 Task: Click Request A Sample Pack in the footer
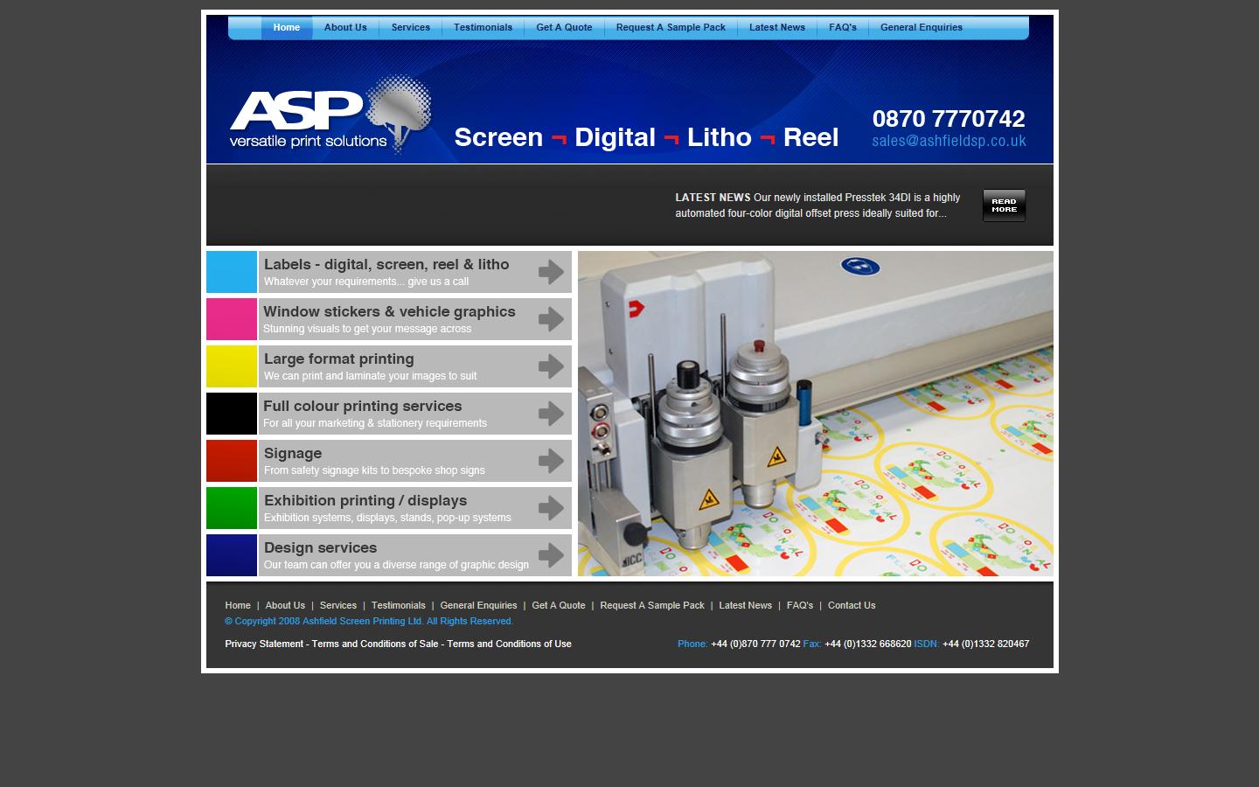(652, 605)
